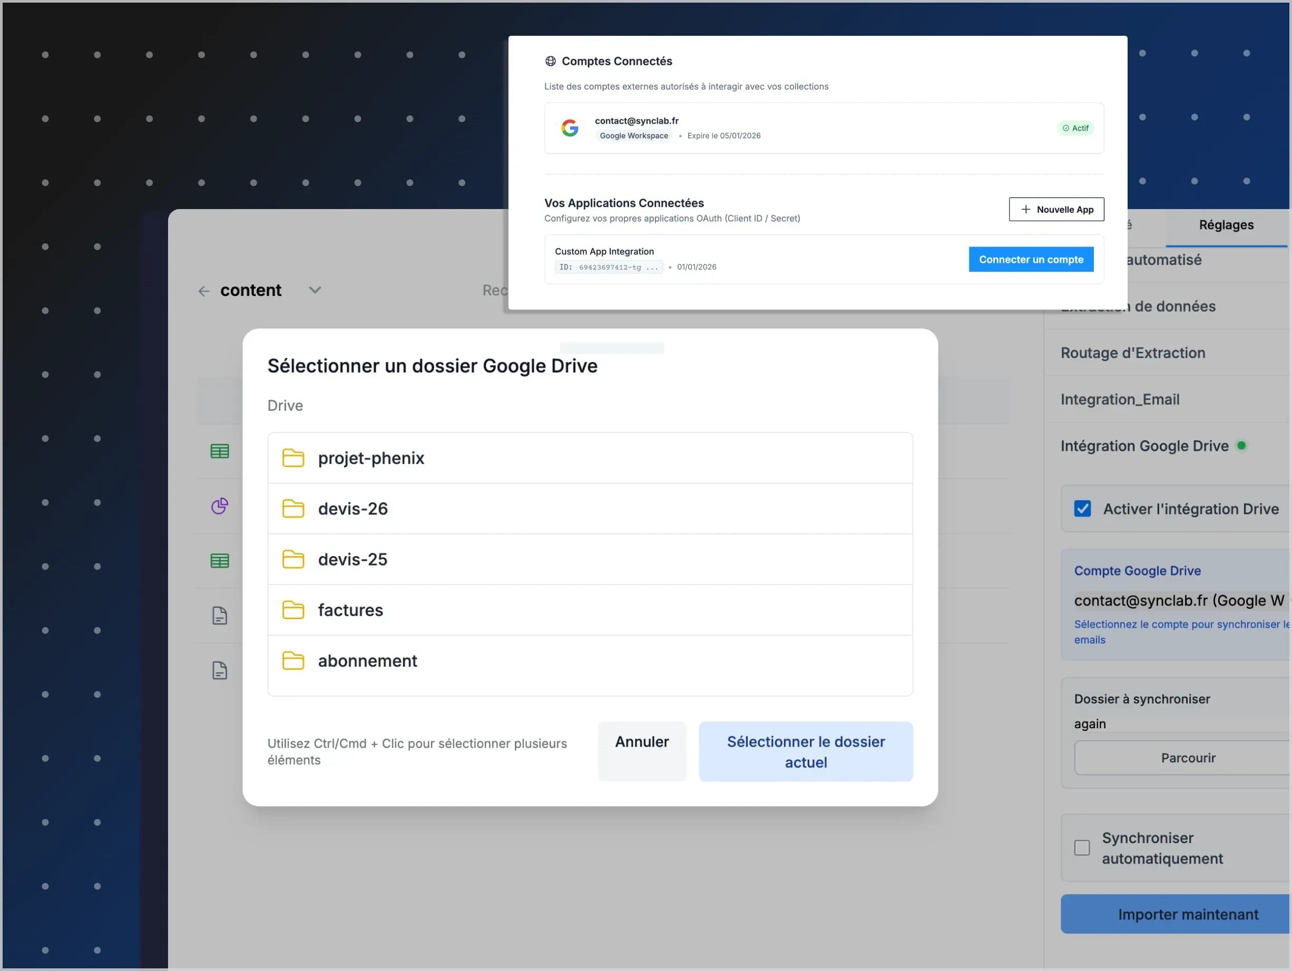Click the green Actif status badge

click(1075, 128)
